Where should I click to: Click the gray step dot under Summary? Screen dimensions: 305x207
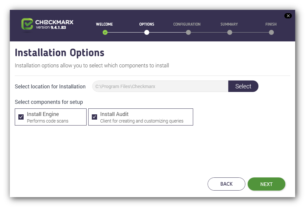point(230,32)
